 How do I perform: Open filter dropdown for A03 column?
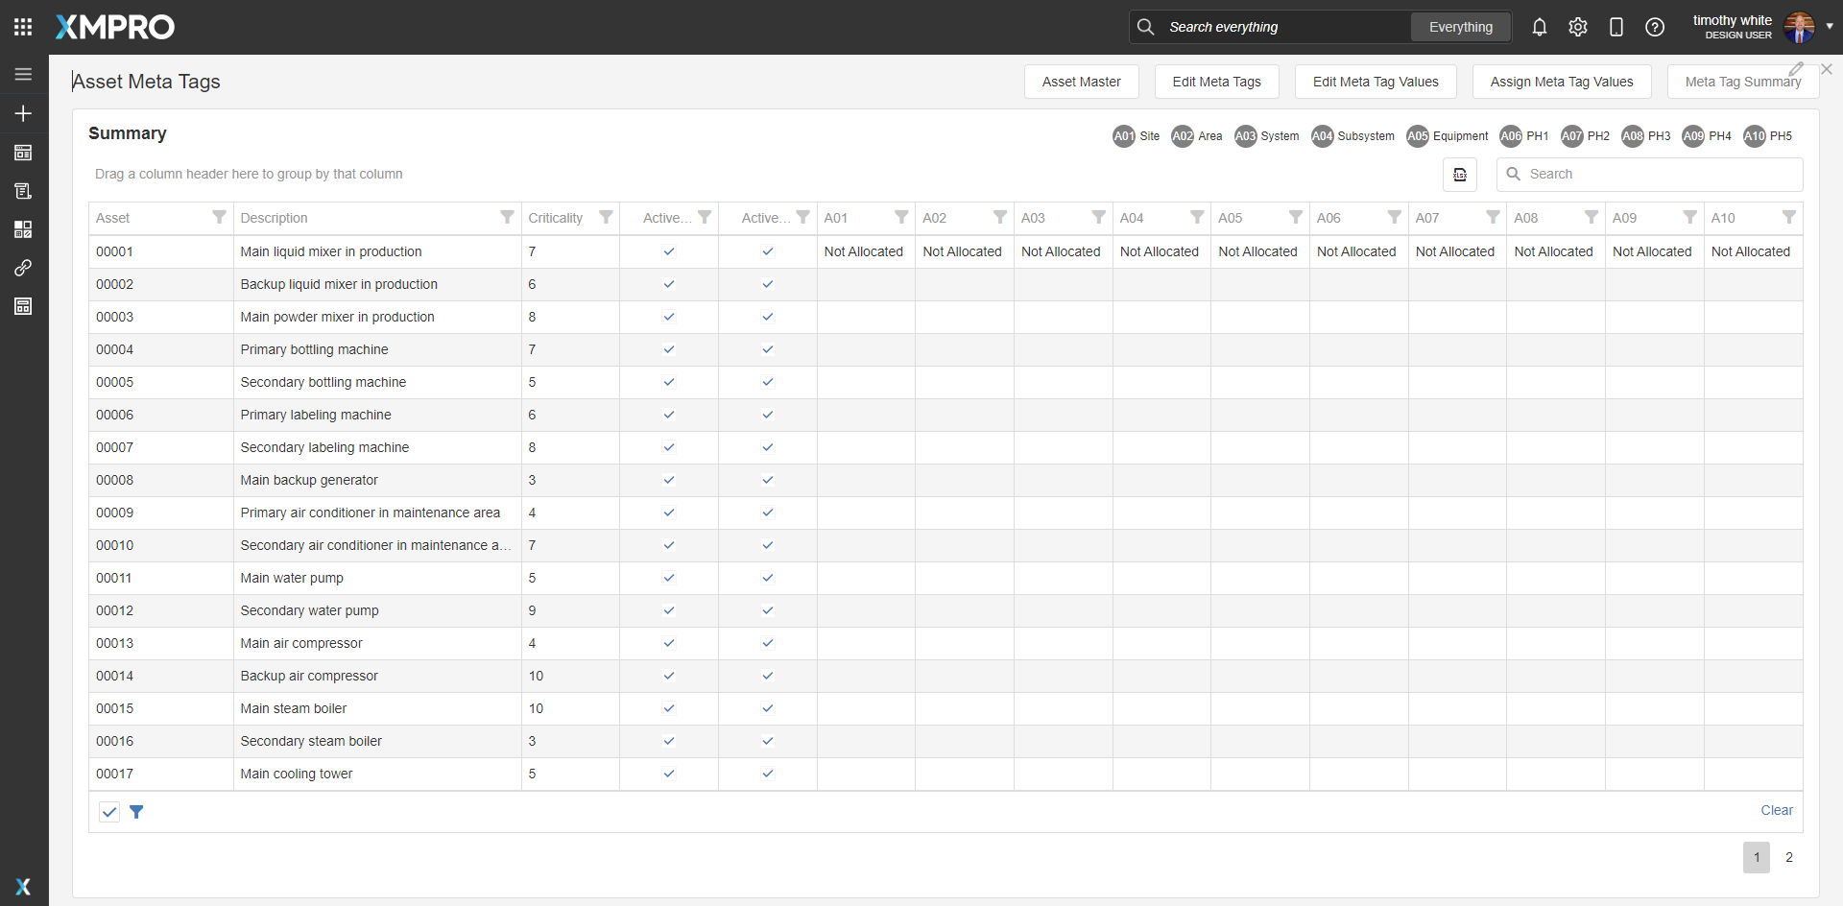point(1099,218)
